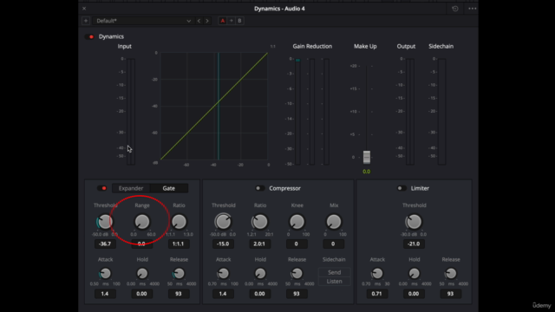Click Compressor Hold value field 0.00

pos(260,294)
